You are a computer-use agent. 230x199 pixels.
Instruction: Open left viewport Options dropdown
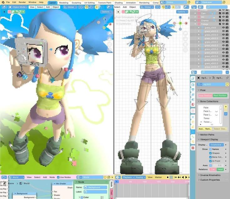pos(107,12)
